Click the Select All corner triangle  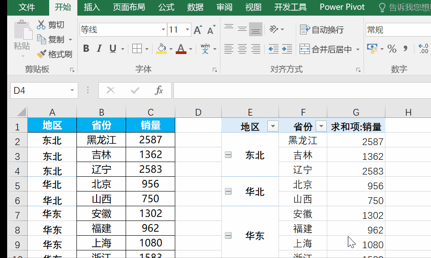21,112
